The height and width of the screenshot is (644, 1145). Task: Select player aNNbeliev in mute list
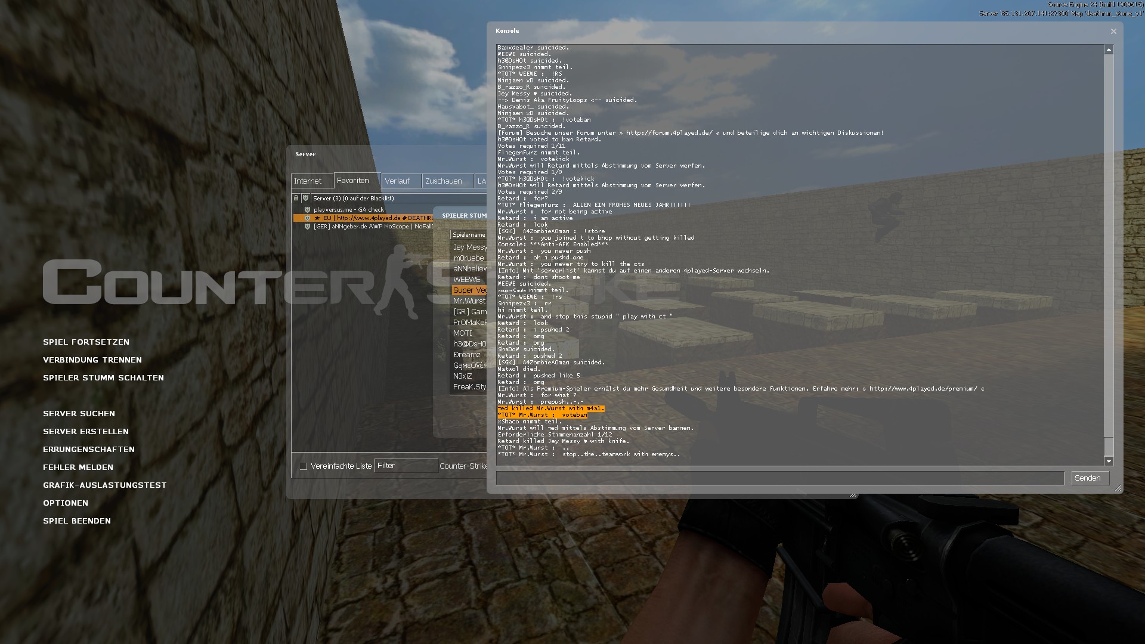tap(469, 269)
